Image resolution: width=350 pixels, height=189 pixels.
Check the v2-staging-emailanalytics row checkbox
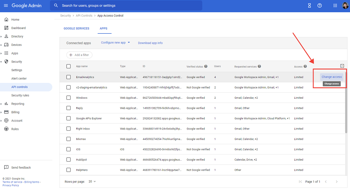click(x=69, y=87)
